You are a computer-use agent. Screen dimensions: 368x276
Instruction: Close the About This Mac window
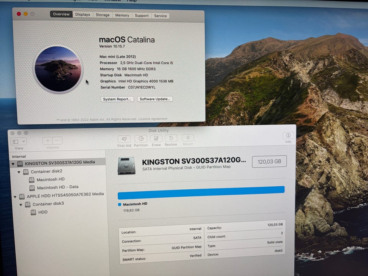19,14
